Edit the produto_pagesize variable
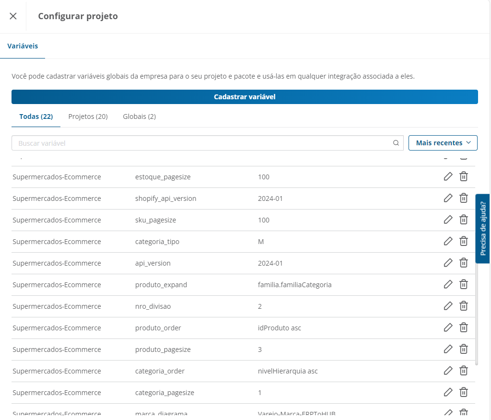491x420 pixels. click(x=448, y=349)
